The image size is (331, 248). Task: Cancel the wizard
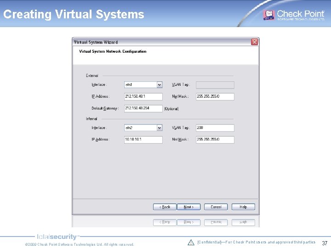pyautogui.click(x=216, y=207)
